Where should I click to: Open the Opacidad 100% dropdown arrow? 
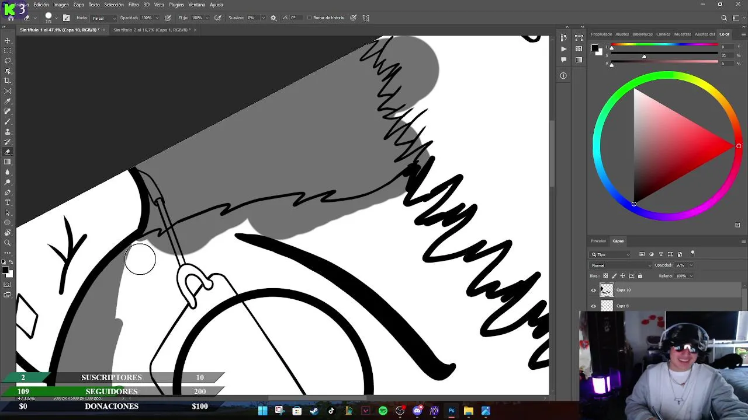[157, 17]
